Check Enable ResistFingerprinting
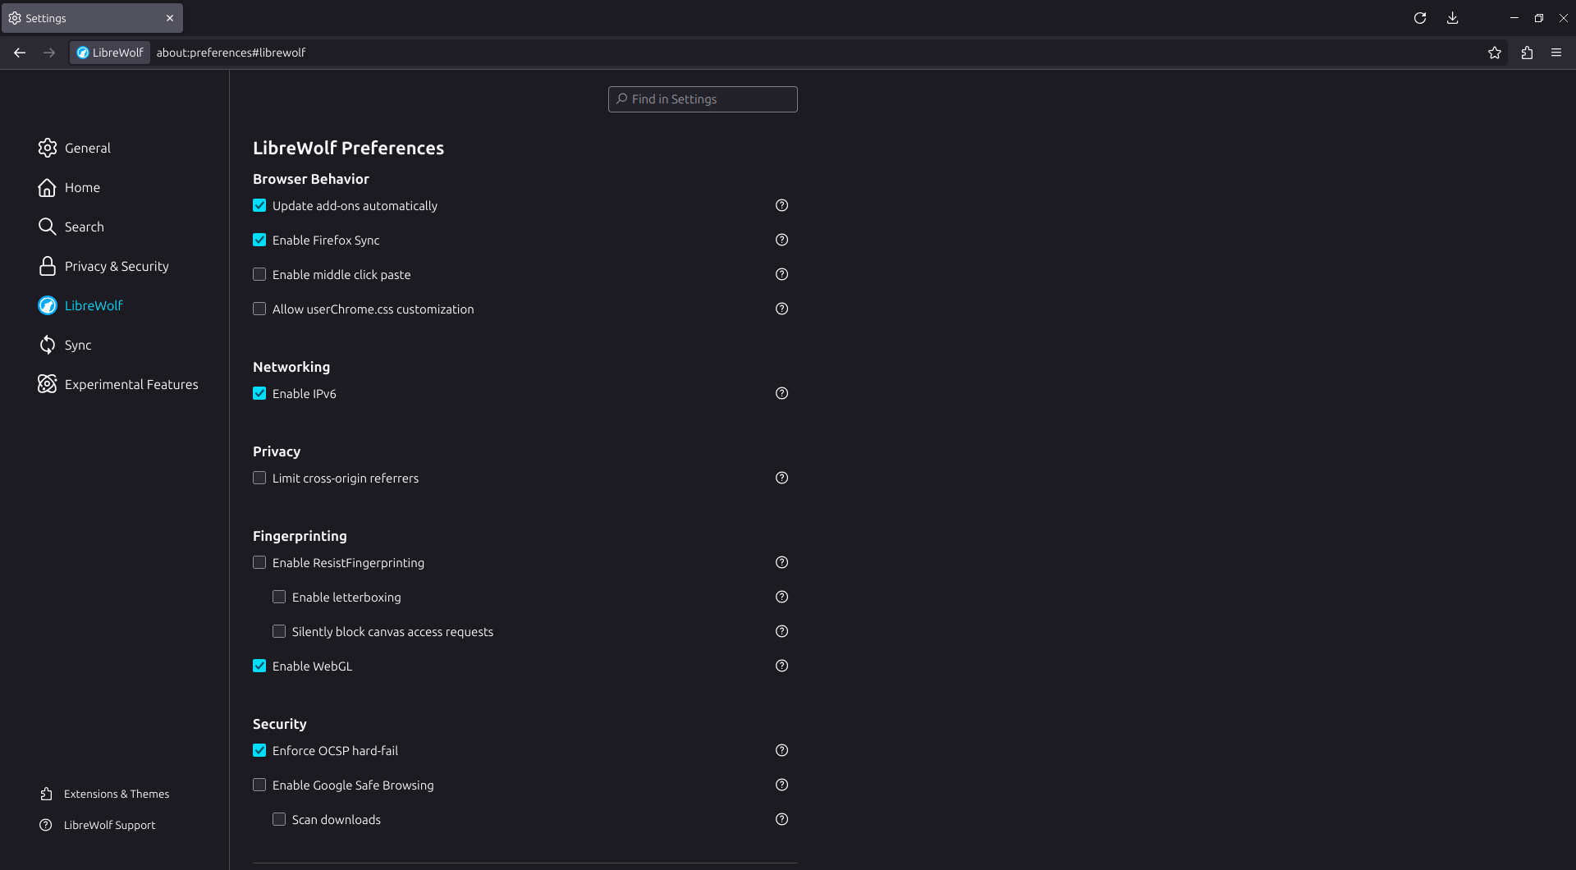The width and height of the screenshot is (1576, 870). 259,562
